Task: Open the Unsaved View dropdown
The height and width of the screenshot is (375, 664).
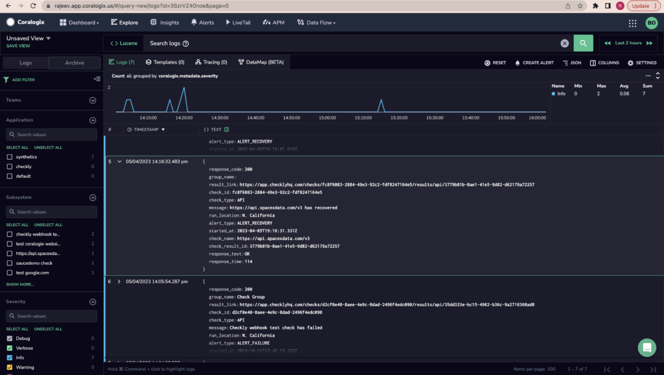Action: pos(29,38)
